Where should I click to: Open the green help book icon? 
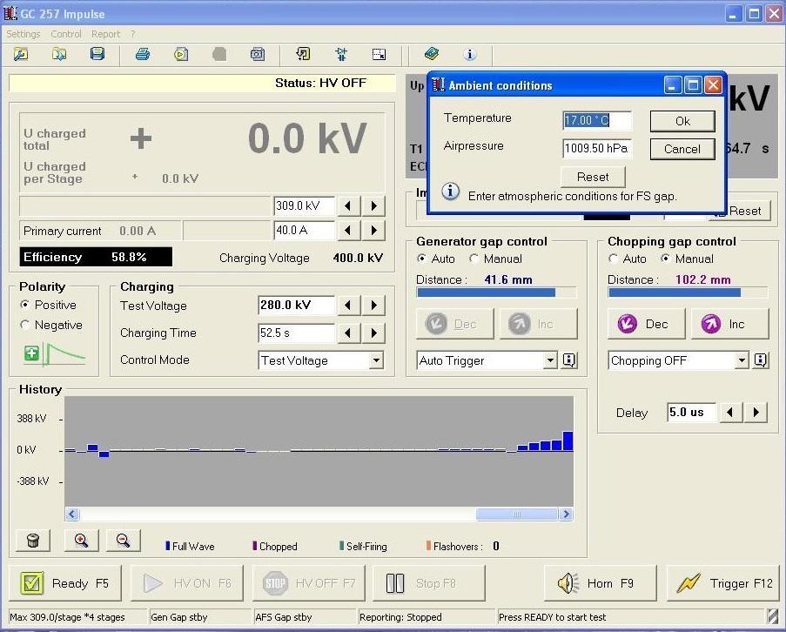click(x=432, y=54)
